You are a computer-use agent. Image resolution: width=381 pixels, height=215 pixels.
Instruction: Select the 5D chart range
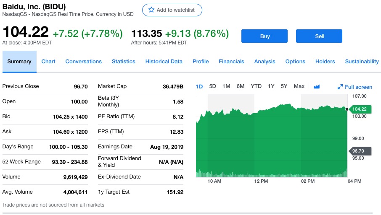click(213, 86)
